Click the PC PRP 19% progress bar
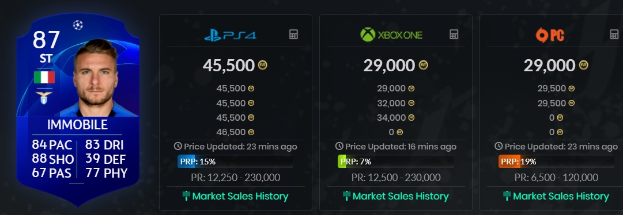Screen dimensions: 623x215 556,162
